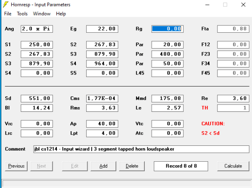Click the Add button

tap(103, 166)
